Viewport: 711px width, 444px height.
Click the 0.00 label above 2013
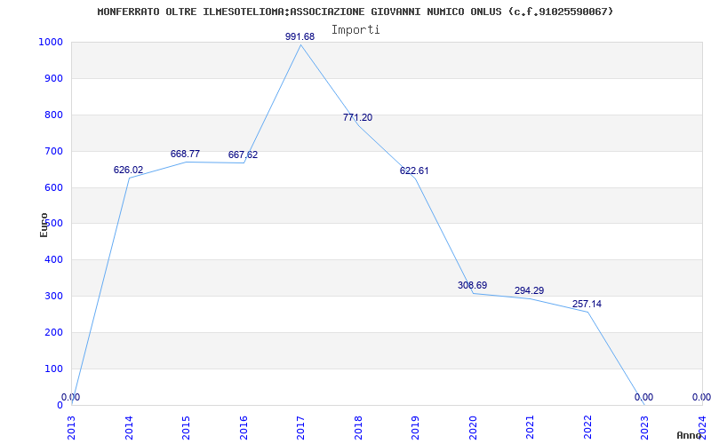(71, 397)
